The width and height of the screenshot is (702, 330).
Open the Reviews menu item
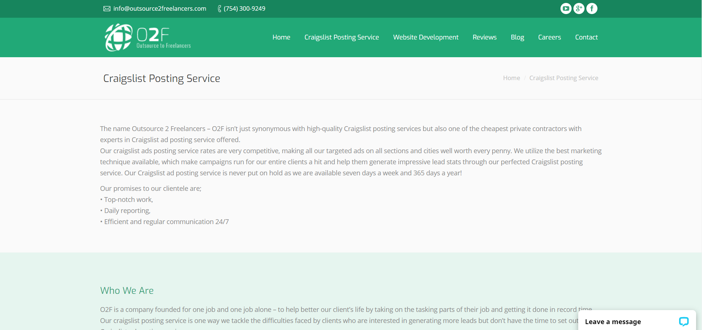tap(485, 37)
